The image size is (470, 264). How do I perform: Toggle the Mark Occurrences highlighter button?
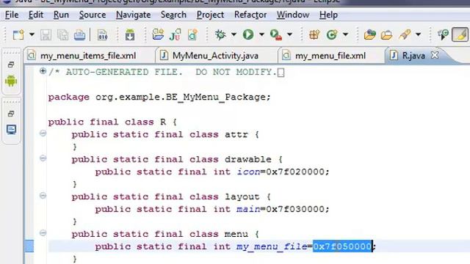click(460, 34)
